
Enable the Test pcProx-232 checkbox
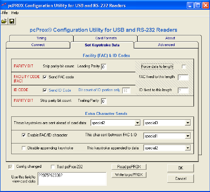coord(53,167)
